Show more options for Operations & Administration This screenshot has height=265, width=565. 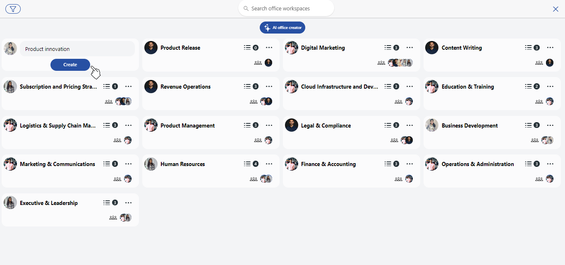click(x=550, y=164)
